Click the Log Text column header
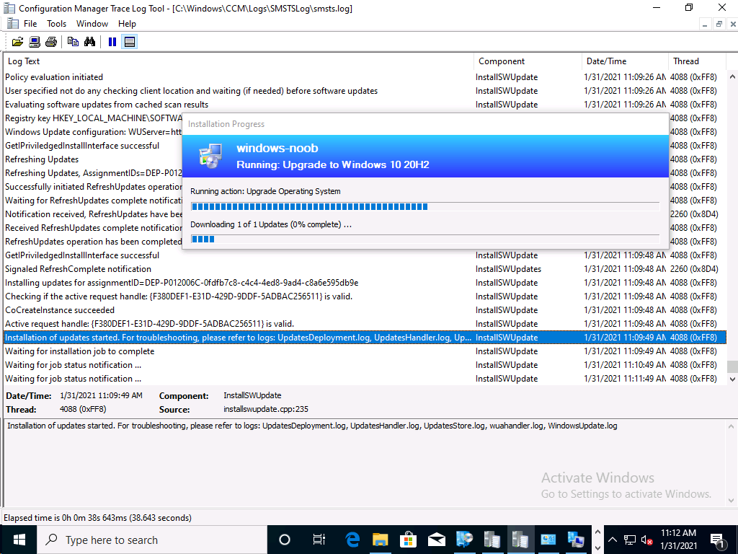This screenshot has width=738, height=554. (x=239, y=61)
